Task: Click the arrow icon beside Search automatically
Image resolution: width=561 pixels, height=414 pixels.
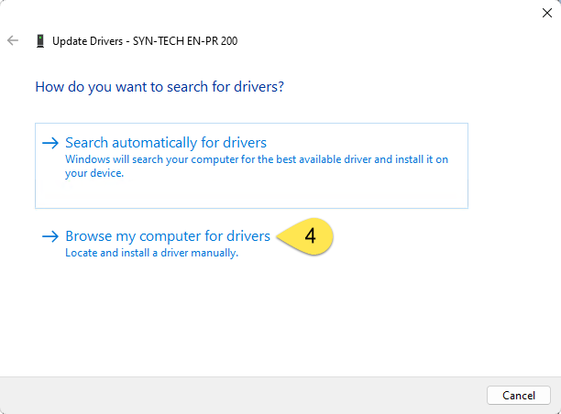Action: (50, 143)
